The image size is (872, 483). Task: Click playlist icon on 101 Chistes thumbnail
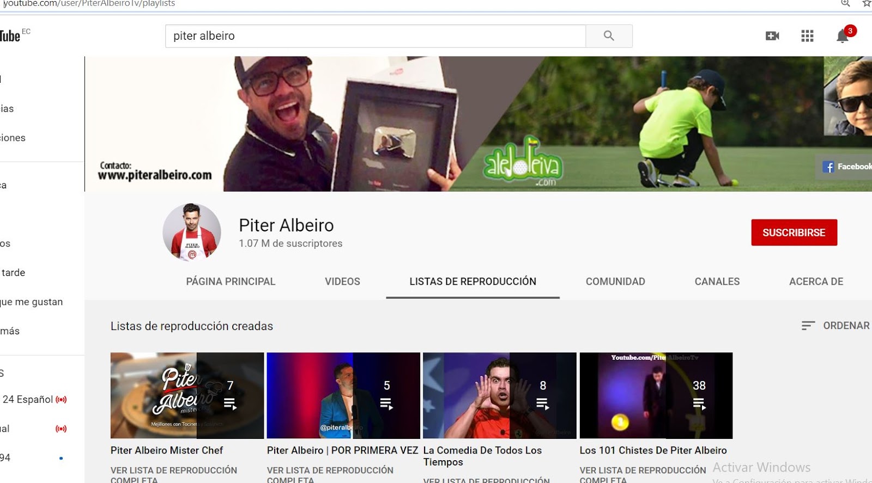[x=699, y=403]
